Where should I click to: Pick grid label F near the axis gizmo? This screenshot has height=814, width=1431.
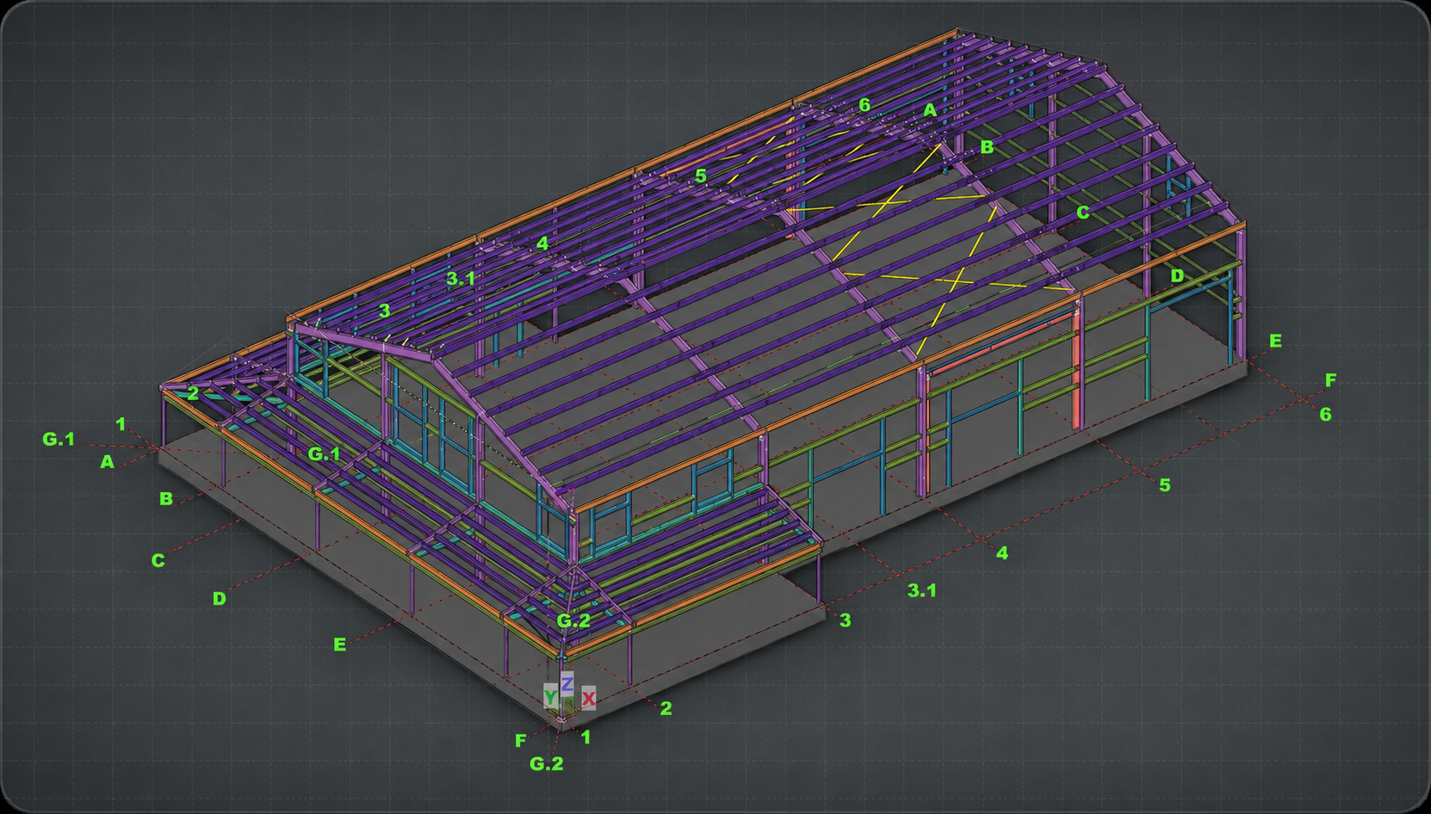[x=520, y=740]
